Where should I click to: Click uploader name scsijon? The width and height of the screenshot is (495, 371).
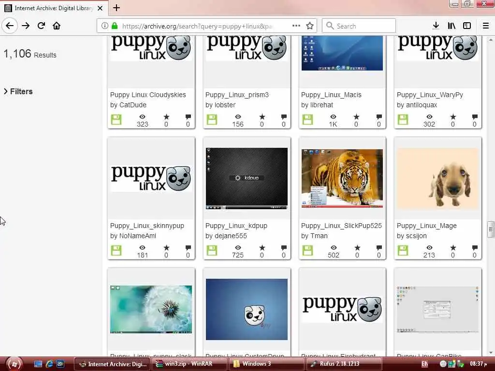416,236
